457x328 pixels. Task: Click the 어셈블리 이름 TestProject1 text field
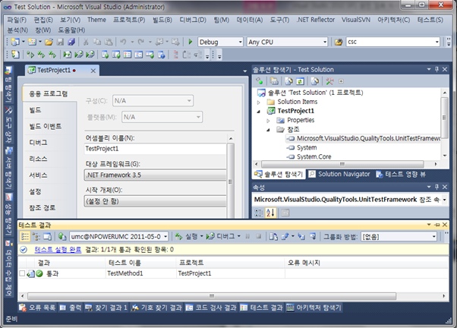tap(155, 149)
